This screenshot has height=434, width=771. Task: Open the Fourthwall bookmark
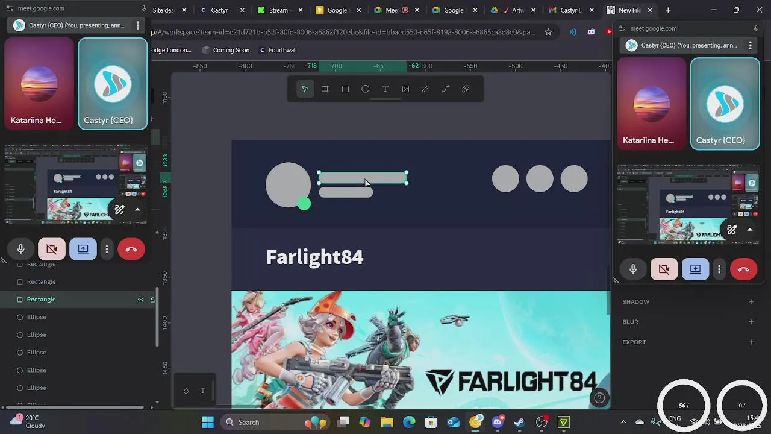tap(278, 50)
